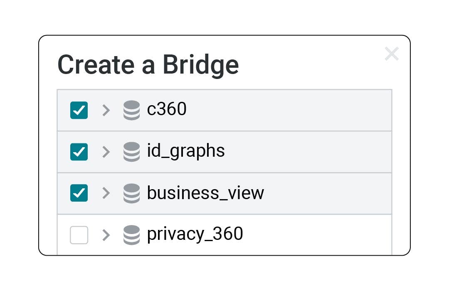
Task: Deselect the id_graphs checkbox
Action: click(79, 152)
